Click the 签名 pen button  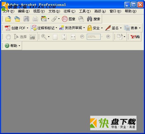[112, 28]
